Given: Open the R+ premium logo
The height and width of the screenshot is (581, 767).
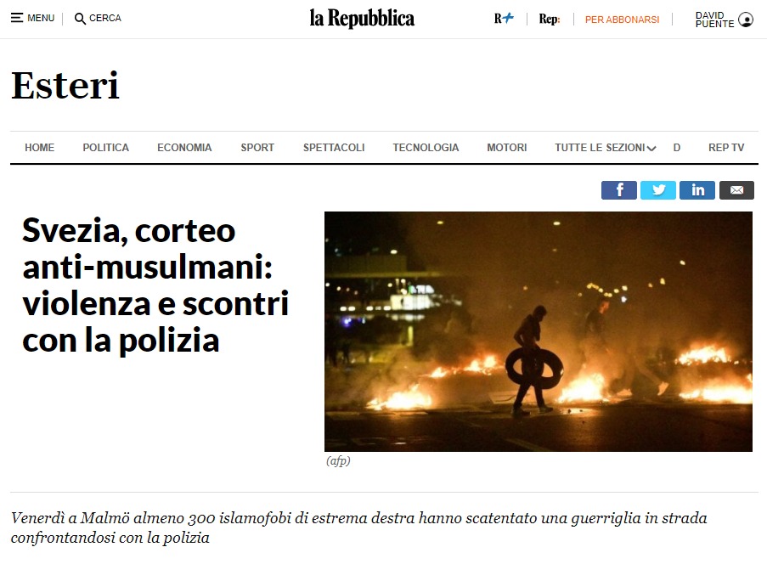Looking at the screenshot, I should (504, 19).
